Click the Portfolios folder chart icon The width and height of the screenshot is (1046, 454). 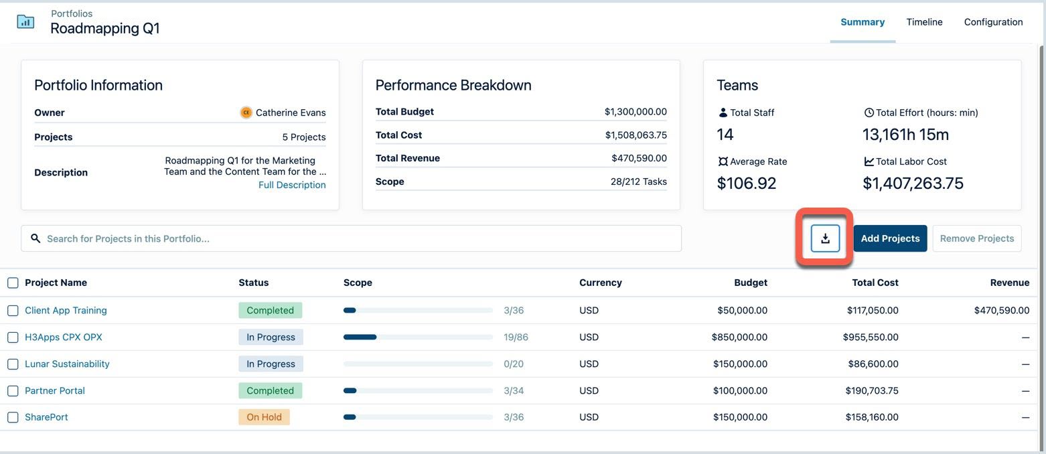(x=25, y=21)
